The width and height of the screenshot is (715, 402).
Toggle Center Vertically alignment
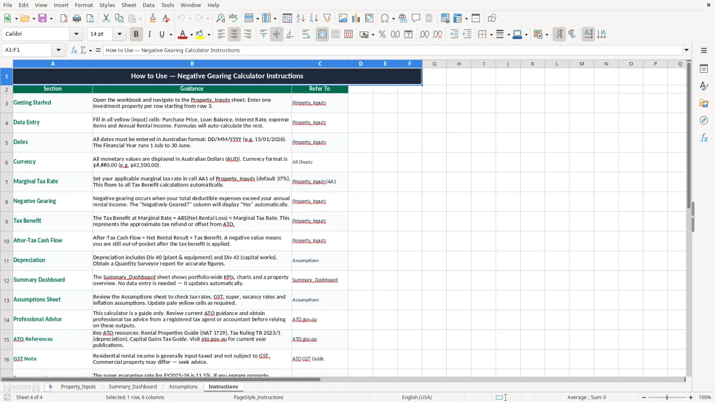276,35
